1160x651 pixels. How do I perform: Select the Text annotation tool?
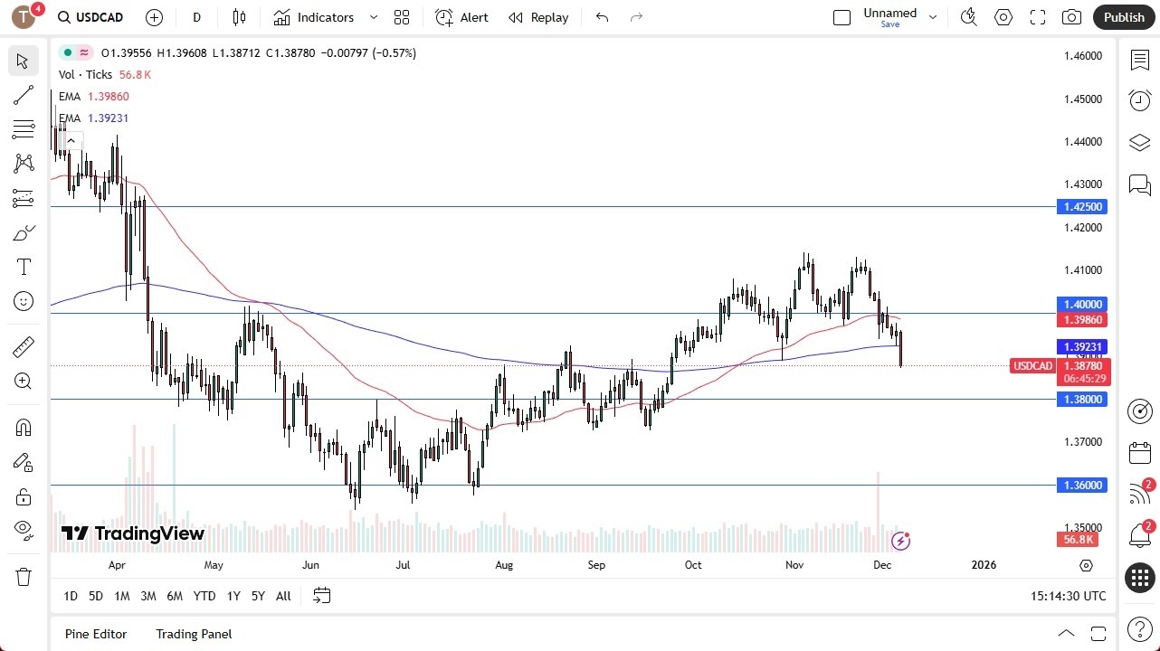[x=23, y=267]
